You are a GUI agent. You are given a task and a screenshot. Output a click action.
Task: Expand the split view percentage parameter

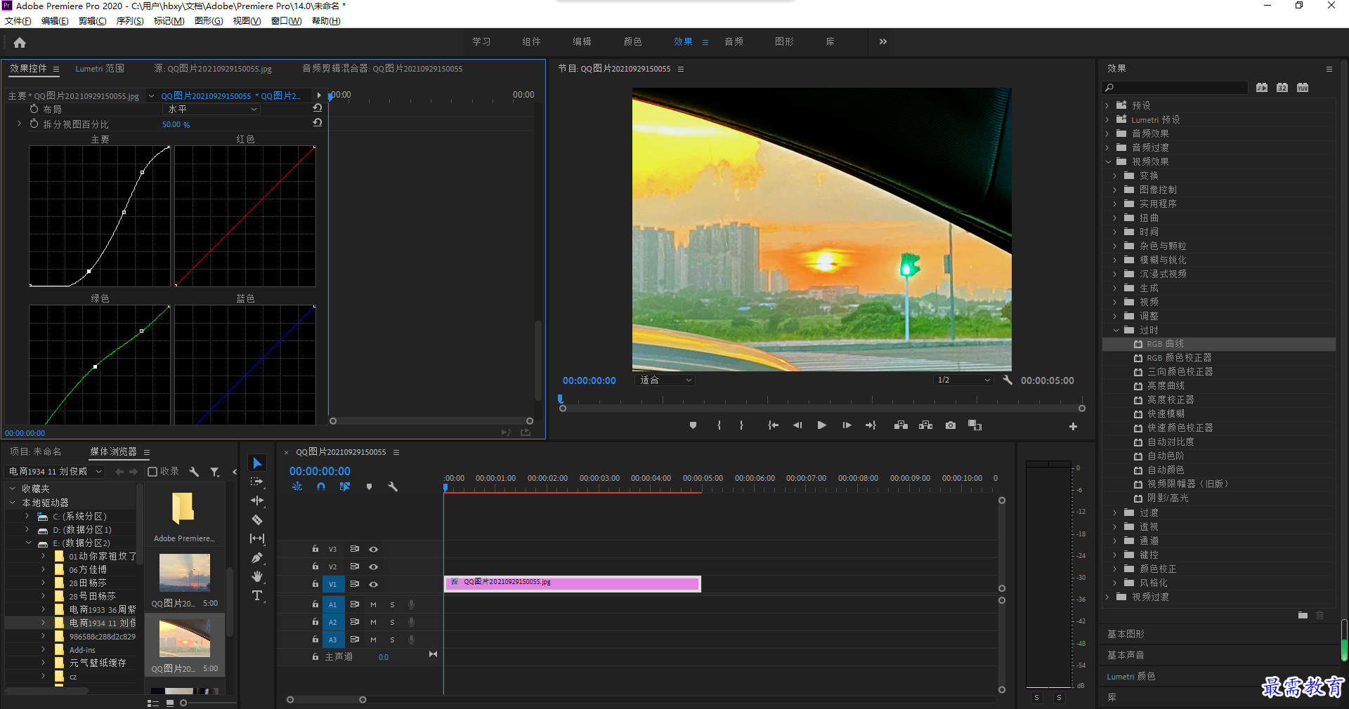19,124
